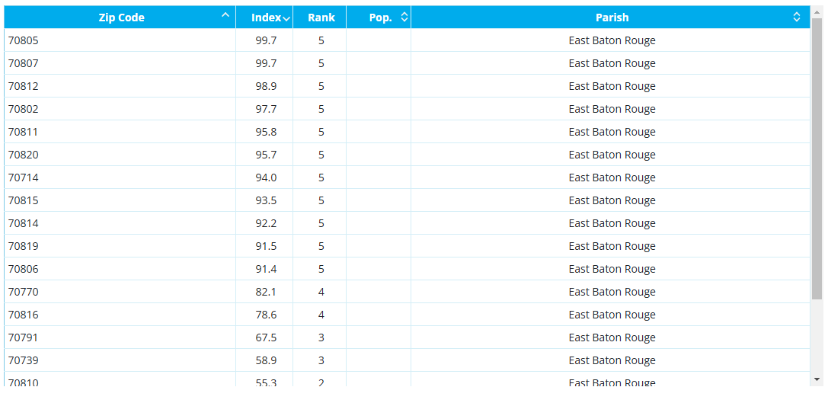Select the row for zip code 70805

pyautogui.click(x=407, y=40)
